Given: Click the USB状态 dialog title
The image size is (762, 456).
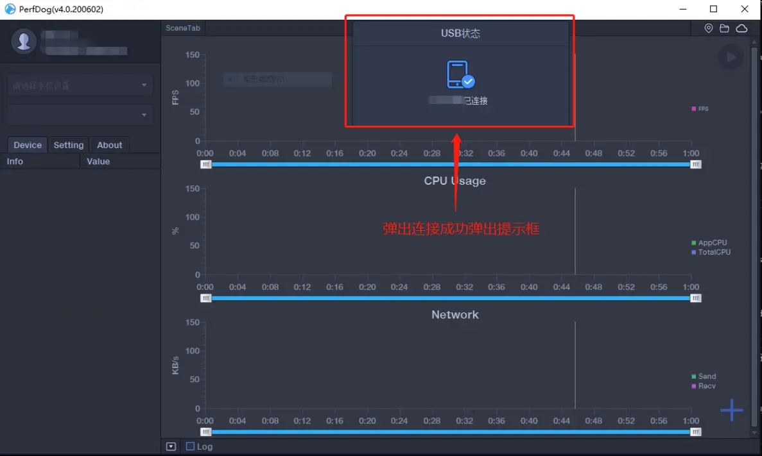Looking at the screenshot, I should (x=460, y=33).
